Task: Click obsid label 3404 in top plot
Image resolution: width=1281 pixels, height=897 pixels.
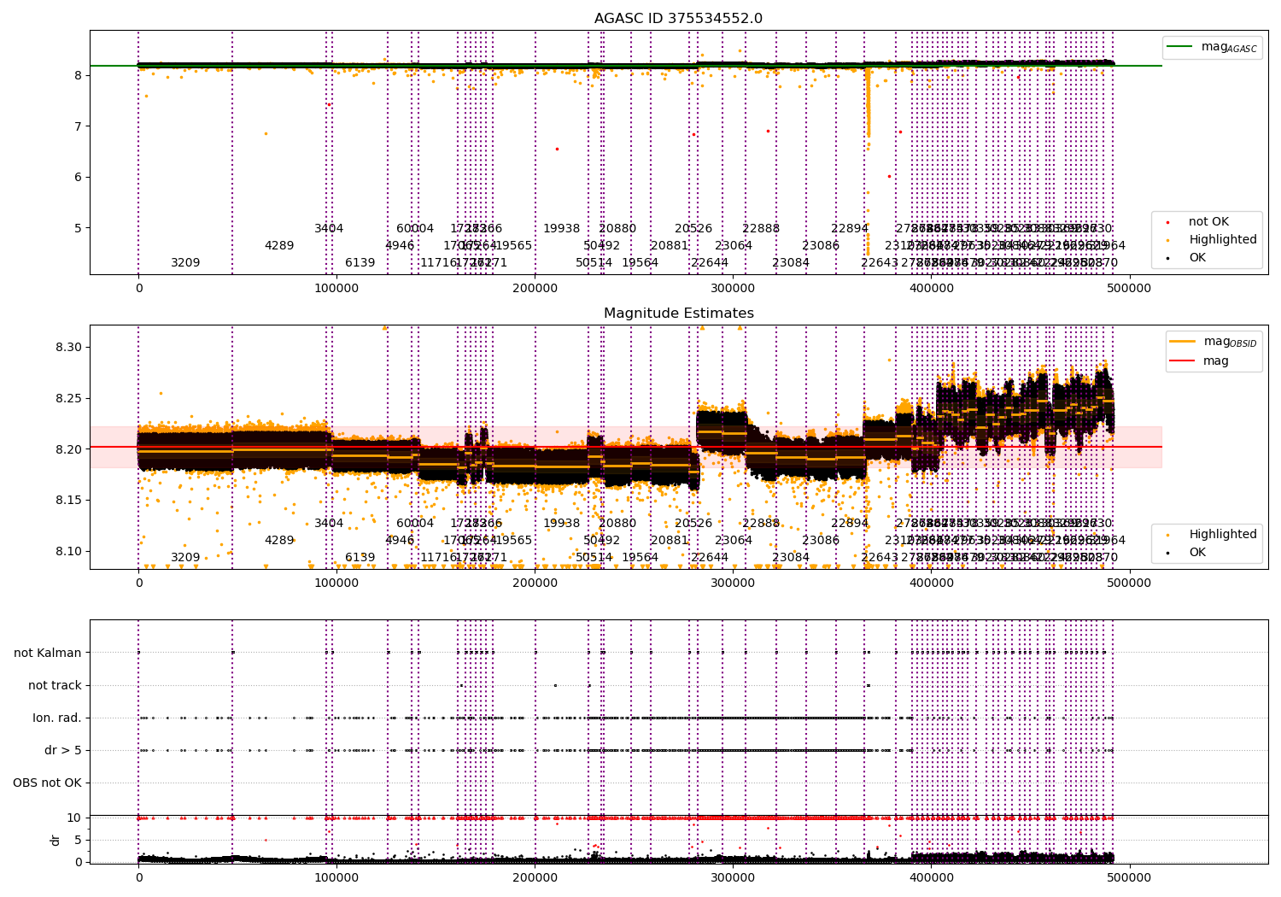Action: point(329,228)
